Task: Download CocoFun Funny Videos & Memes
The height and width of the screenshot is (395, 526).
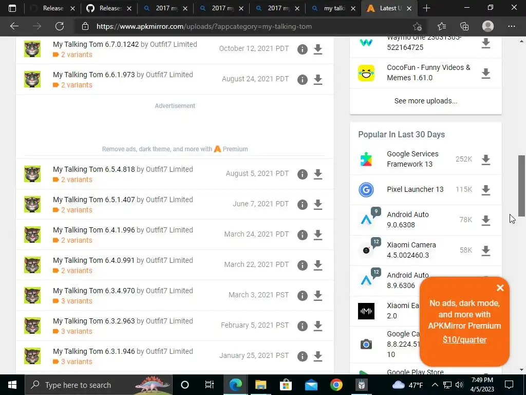Action: (x=486, y=73)
